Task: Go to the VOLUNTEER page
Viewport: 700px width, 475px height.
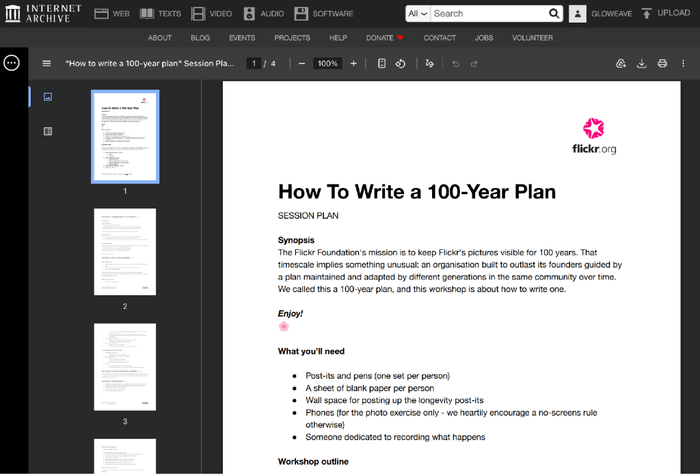Action: [532, 38]
